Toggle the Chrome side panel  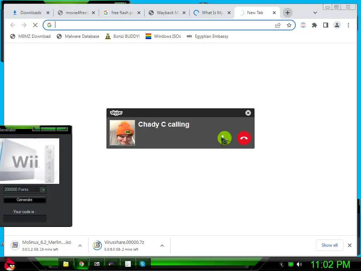coord(325,25)
